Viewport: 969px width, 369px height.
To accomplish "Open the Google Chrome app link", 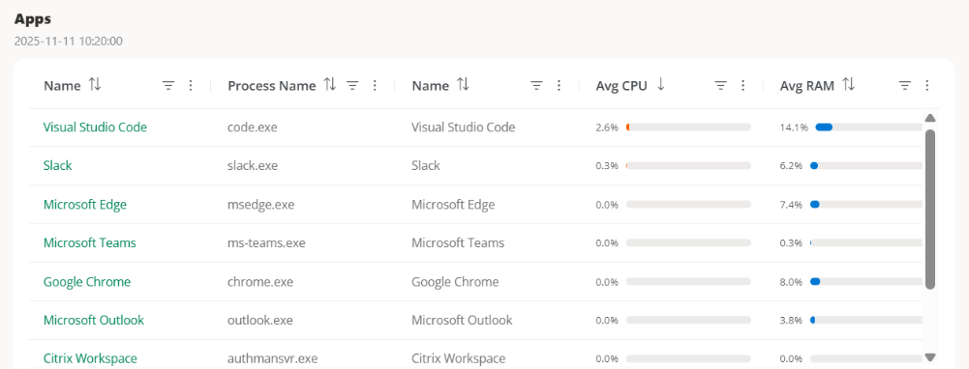I will [x=87, y=281].
